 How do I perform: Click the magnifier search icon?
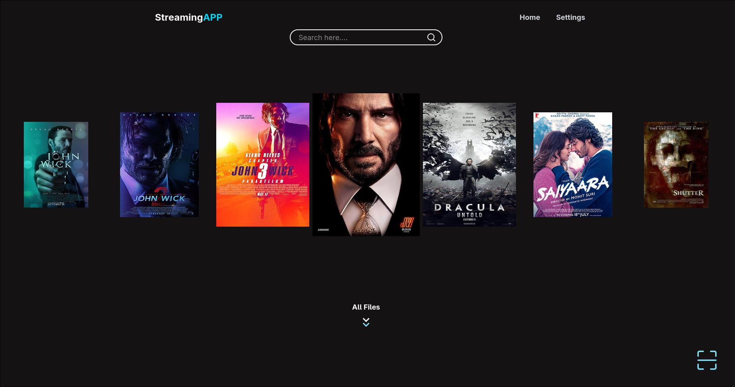coord(431,37)
